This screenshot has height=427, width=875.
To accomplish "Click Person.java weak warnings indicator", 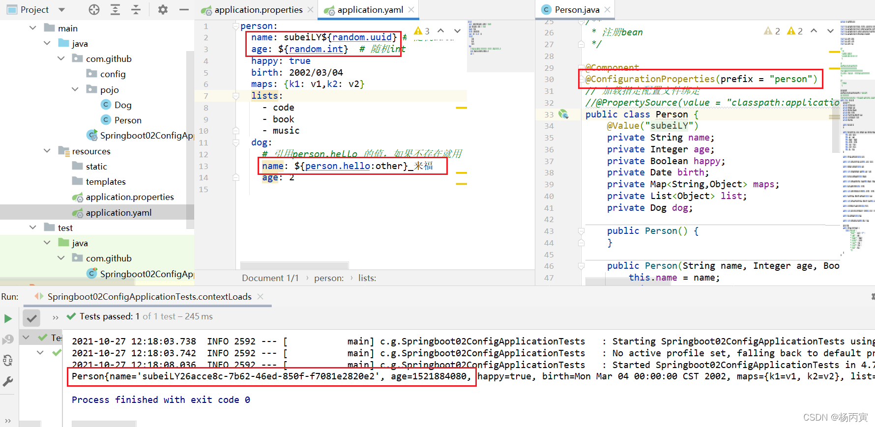I will coord(772,31).
